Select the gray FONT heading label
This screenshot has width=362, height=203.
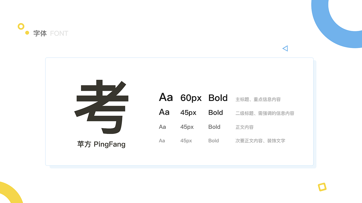[x=59, y=33]
